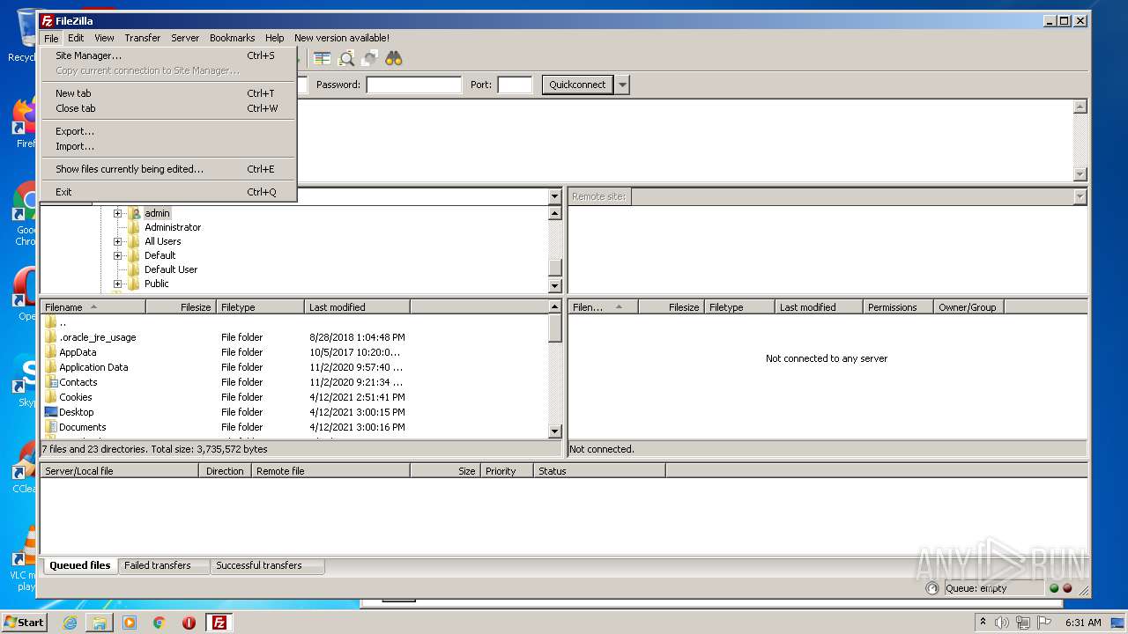The image size is (1128, 634).
Task: Open volume control in system tray
Action: click(1002, 623)
